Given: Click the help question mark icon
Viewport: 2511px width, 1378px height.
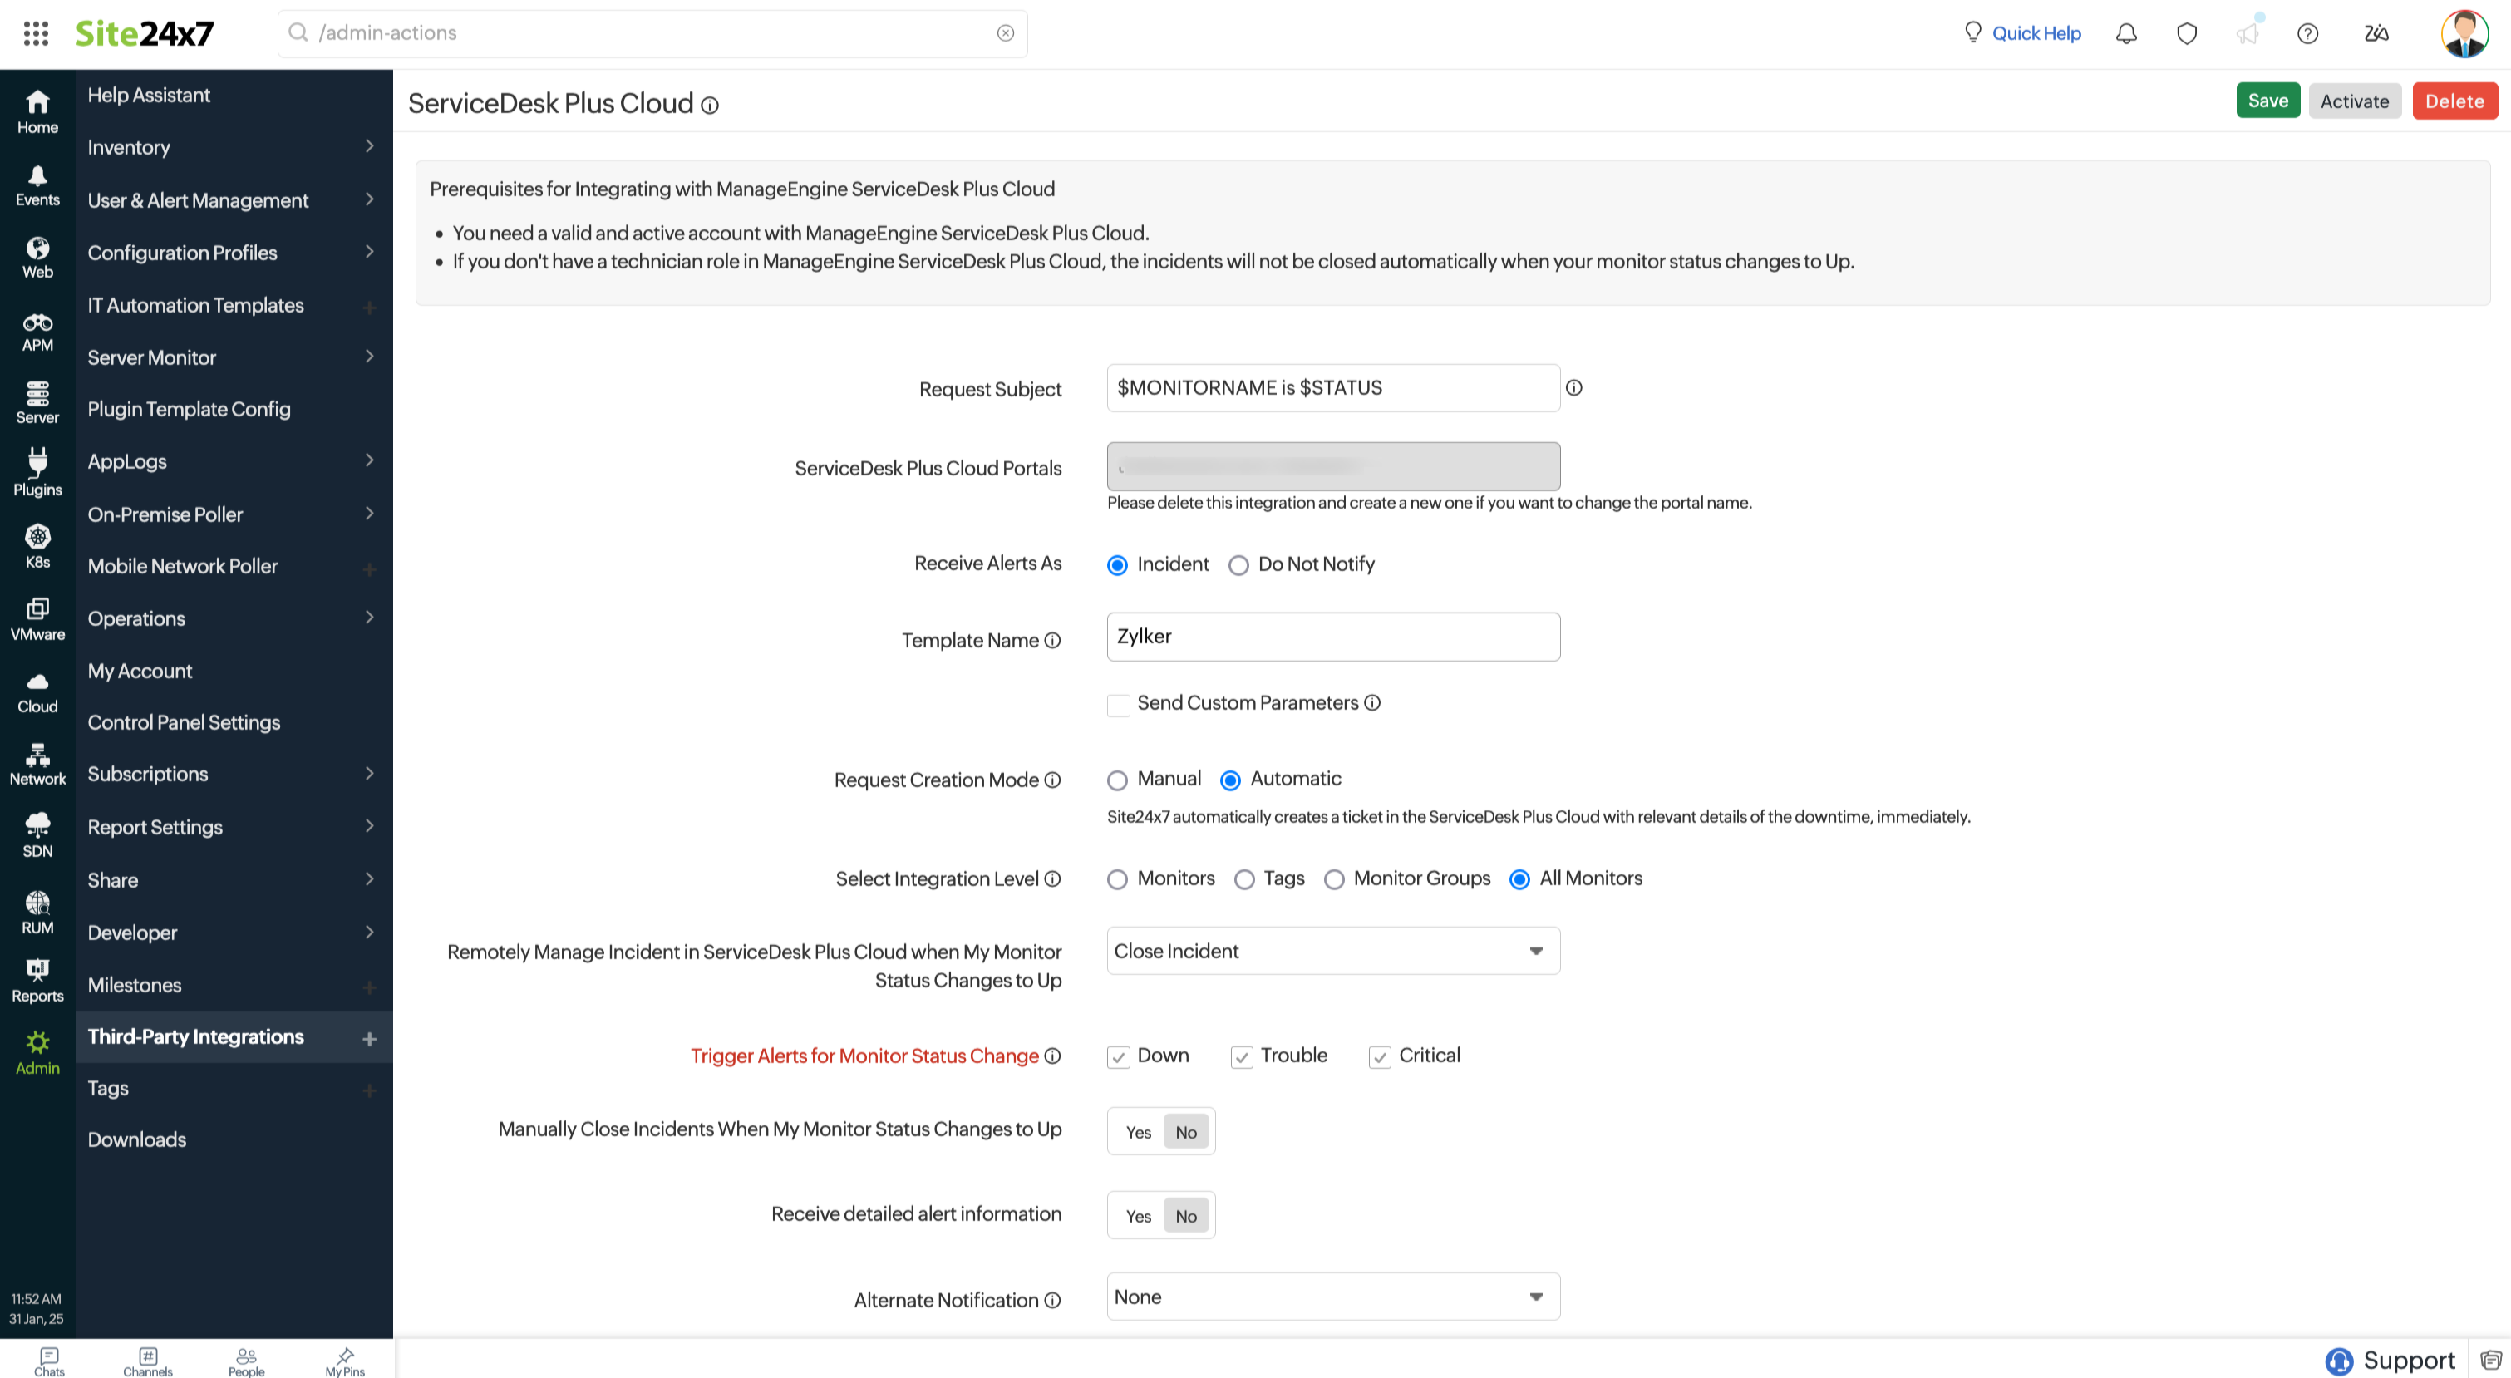Looking at the screenshot, I should (2307, 33).
